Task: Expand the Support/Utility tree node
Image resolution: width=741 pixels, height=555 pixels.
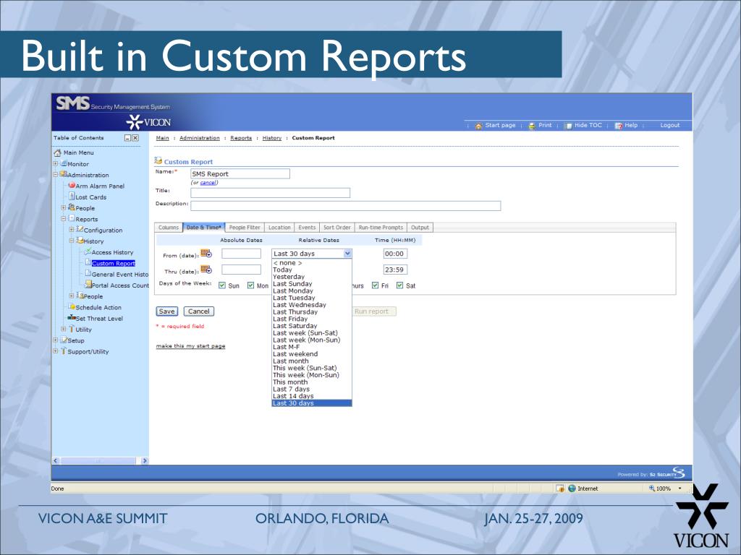Action: 55,350
